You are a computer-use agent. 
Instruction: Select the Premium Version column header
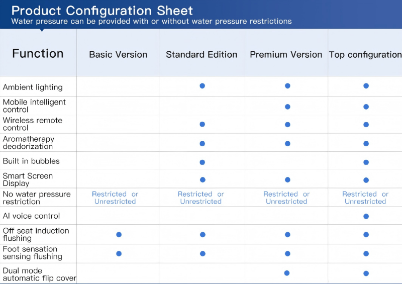pyautogui.click(x=286, y=54)
